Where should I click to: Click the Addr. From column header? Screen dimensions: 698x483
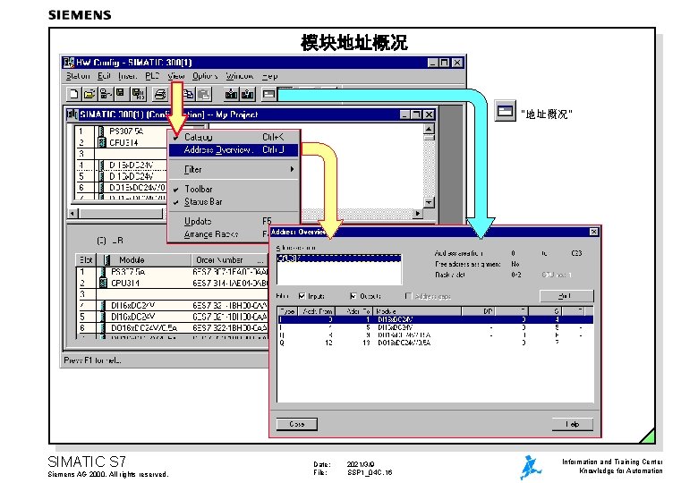[317, 311]
